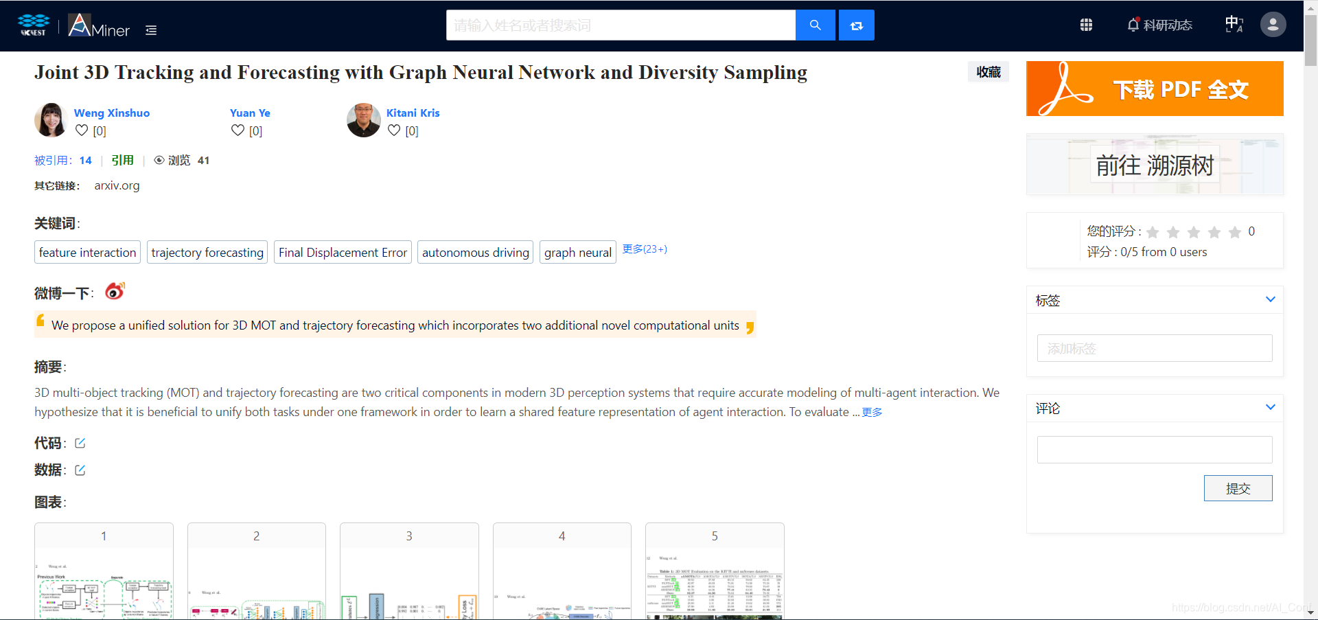Focus the top search input field
Image resolution: width=1318 pixels, height=620 pixels.
pyautogui.click(x=621, y=25)
